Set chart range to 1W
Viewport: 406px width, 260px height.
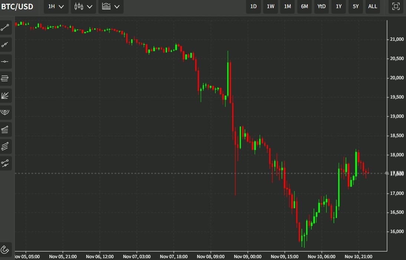[270, 6]
